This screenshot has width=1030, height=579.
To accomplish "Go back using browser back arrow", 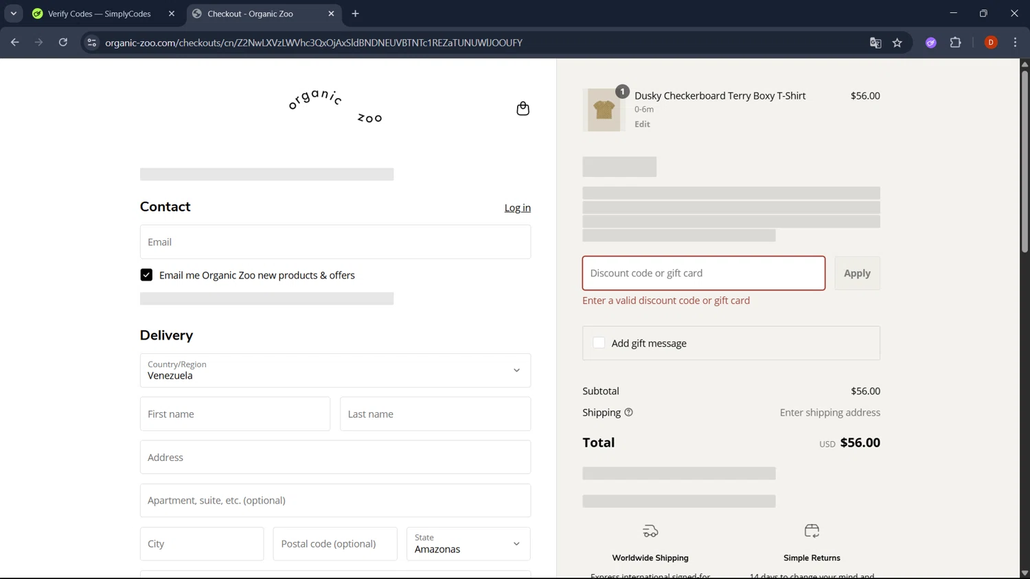I will tap(14, 43).
